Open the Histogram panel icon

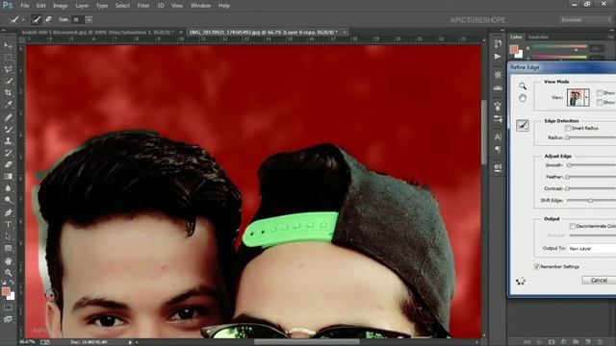coord(498,87)
